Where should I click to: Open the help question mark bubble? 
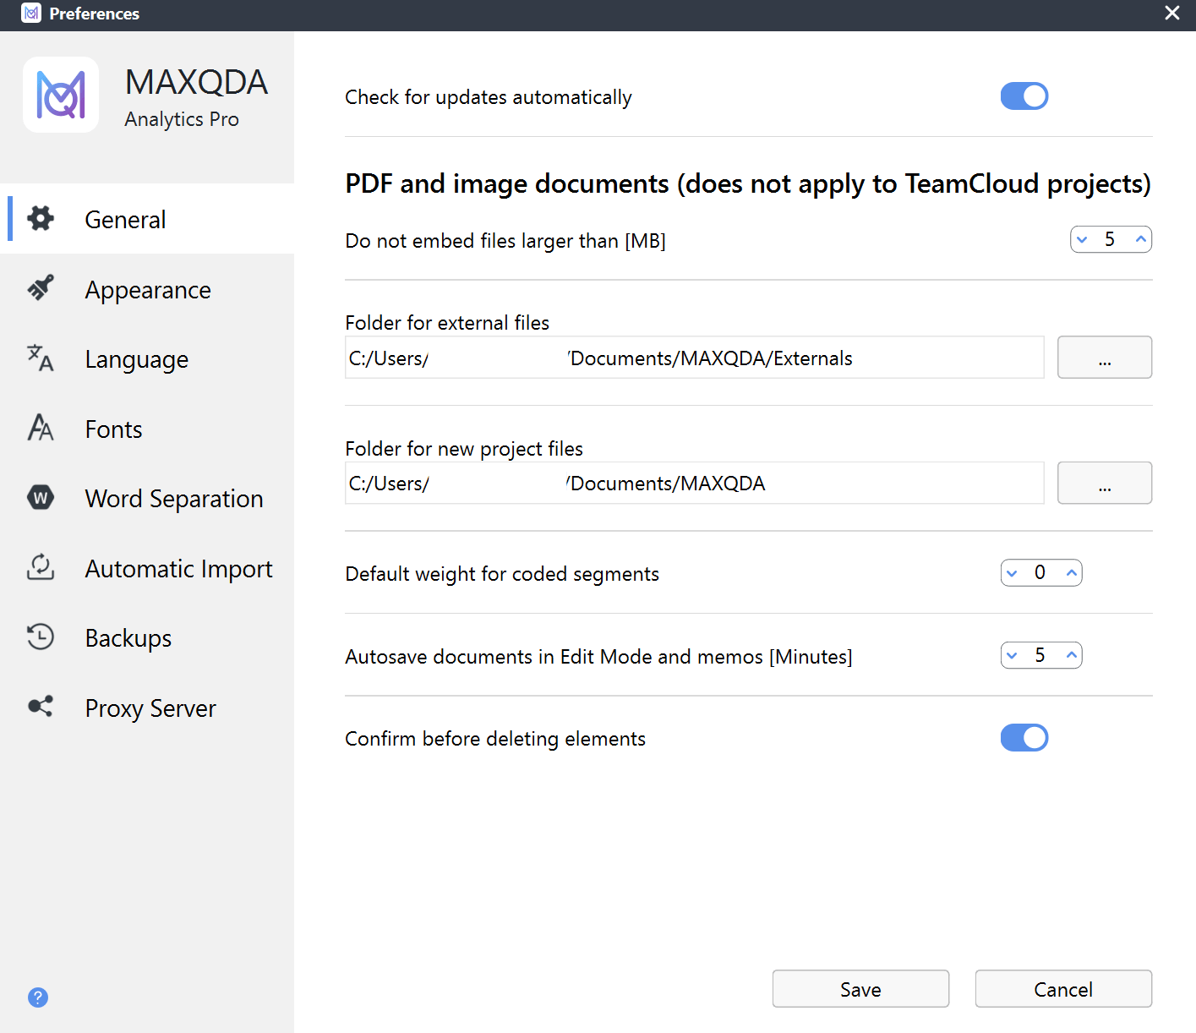tap(37, 997)
